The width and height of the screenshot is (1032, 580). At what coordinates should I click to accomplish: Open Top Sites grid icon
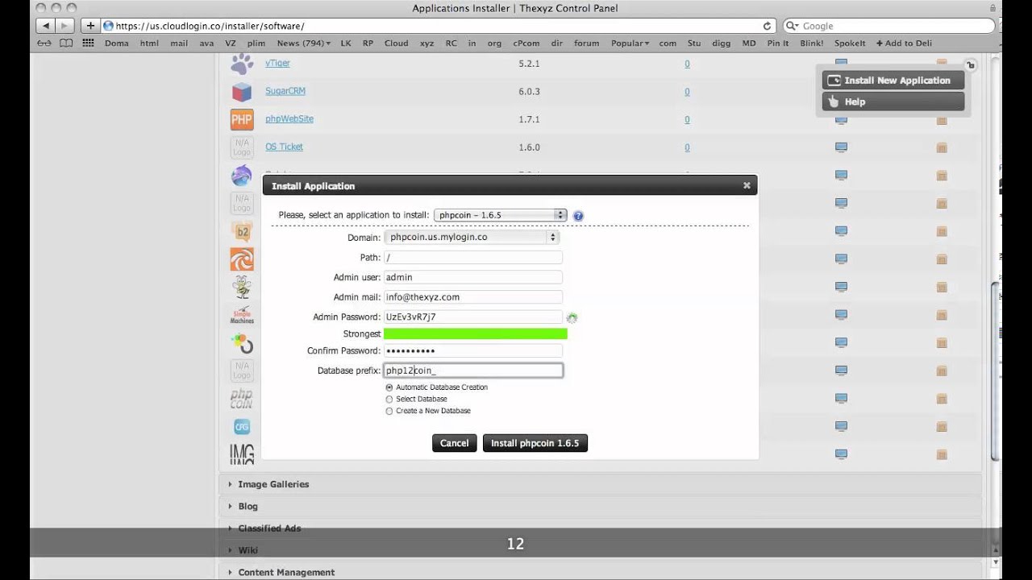[89, 43]
